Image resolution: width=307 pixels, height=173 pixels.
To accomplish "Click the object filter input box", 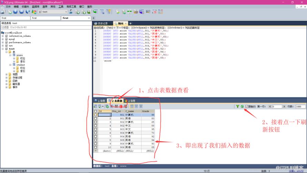I will point(46,27).
